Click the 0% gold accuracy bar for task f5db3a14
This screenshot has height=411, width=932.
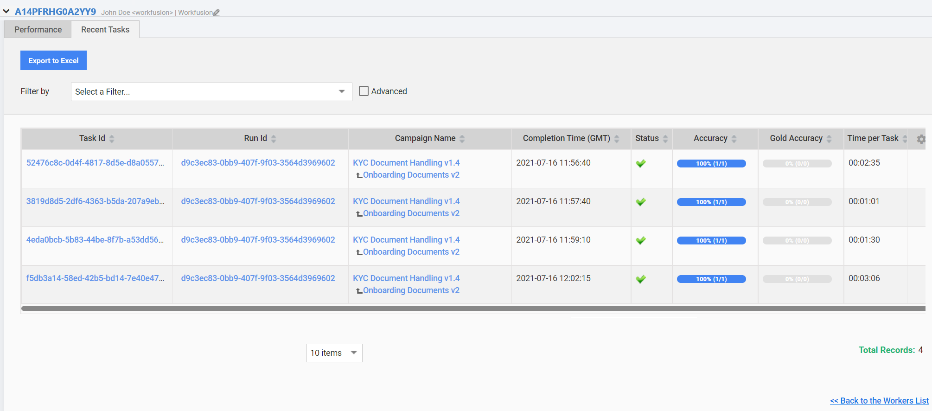[x=797, y=279]
